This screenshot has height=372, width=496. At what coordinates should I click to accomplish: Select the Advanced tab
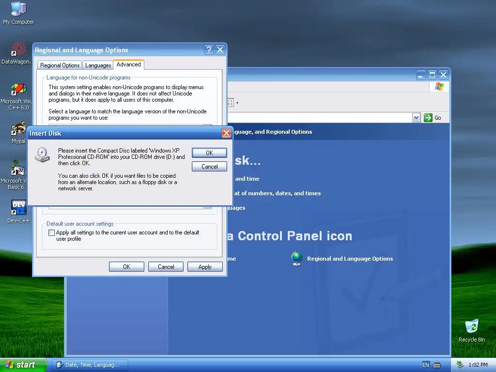128,64
